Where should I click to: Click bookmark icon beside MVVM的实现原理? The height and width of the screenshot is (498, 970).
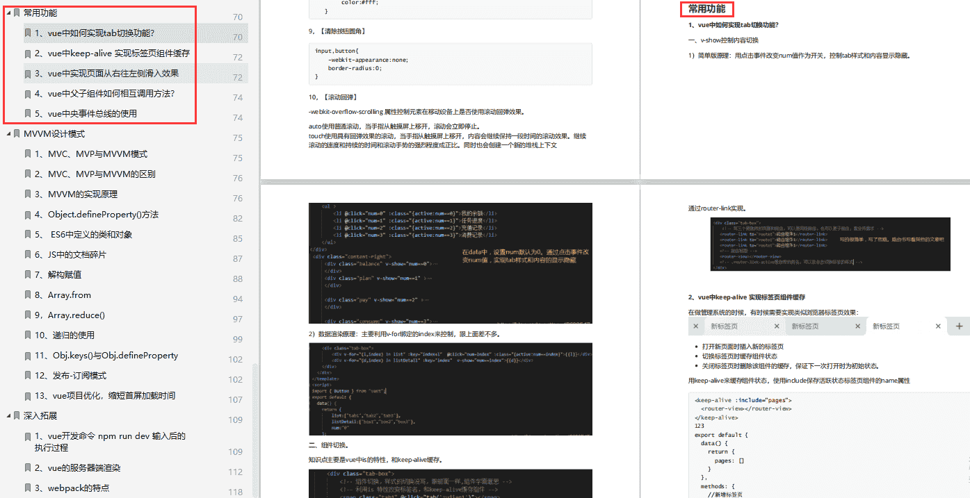click(28, 194)
